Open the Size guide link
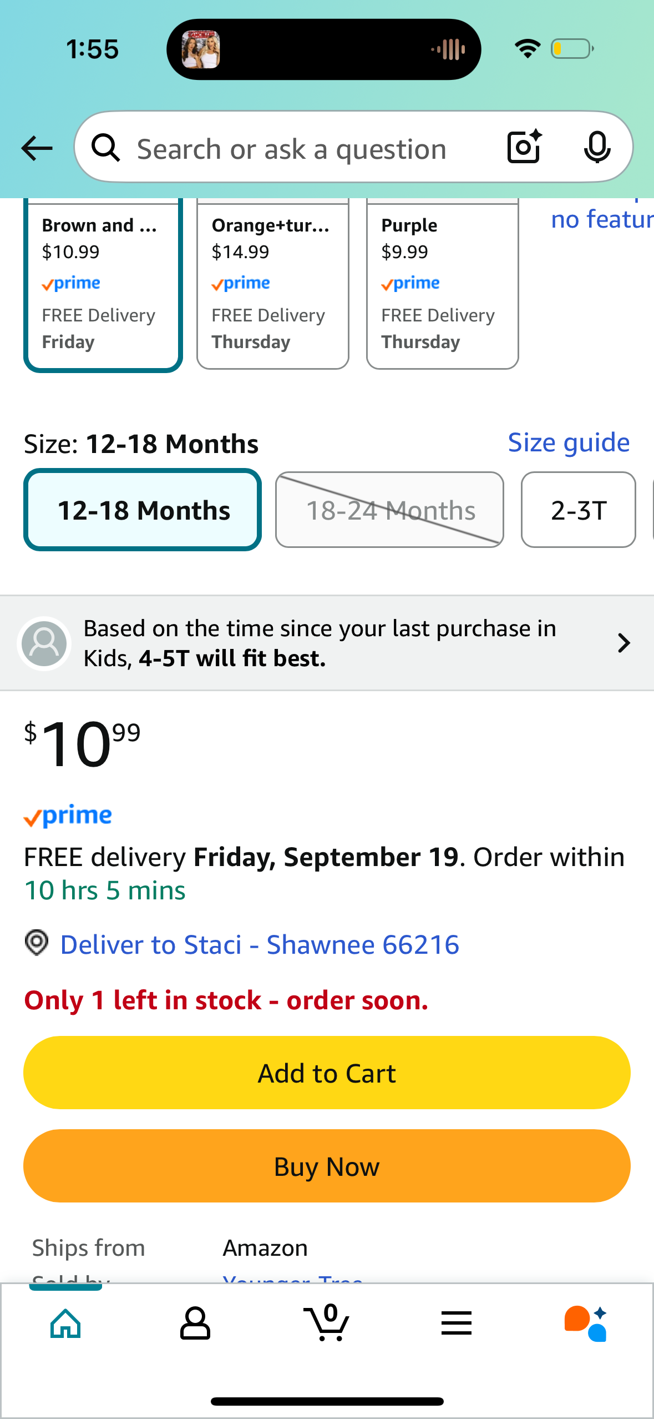654x1419 pixels. click(x=569, y=442)
